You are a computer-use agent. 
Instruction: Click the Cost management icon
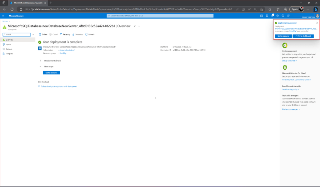285,45
